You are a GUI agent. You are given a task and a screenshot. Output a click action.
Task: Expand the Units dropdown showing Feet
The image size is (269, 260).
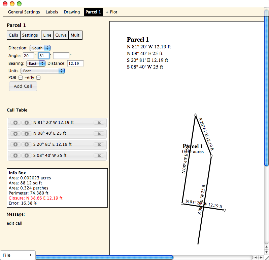click(42, 71)
